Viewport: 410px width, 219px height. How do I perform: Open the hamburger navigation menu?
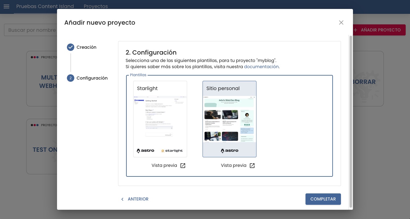(6, 6)
